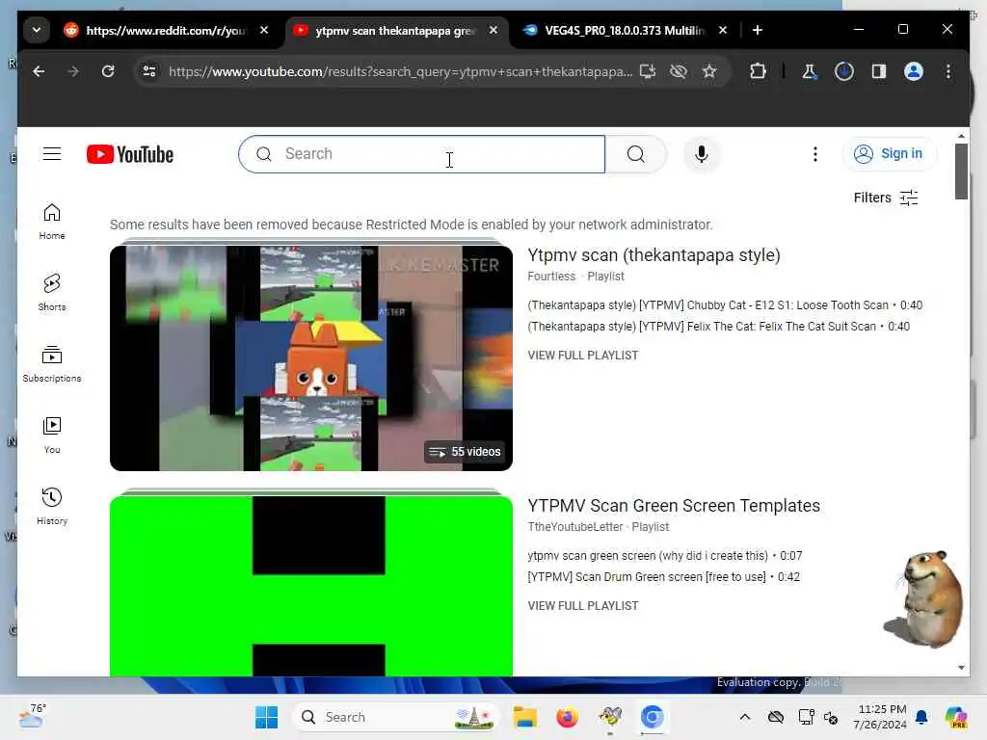Go to Shorts in sidebar
Screen dimensions: 987x740
pyautogui.click(x=52, y=293)
